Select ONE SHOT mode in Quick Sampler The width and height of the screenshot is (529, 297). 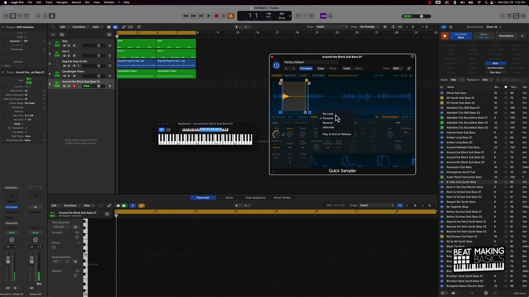coord(290,75)
